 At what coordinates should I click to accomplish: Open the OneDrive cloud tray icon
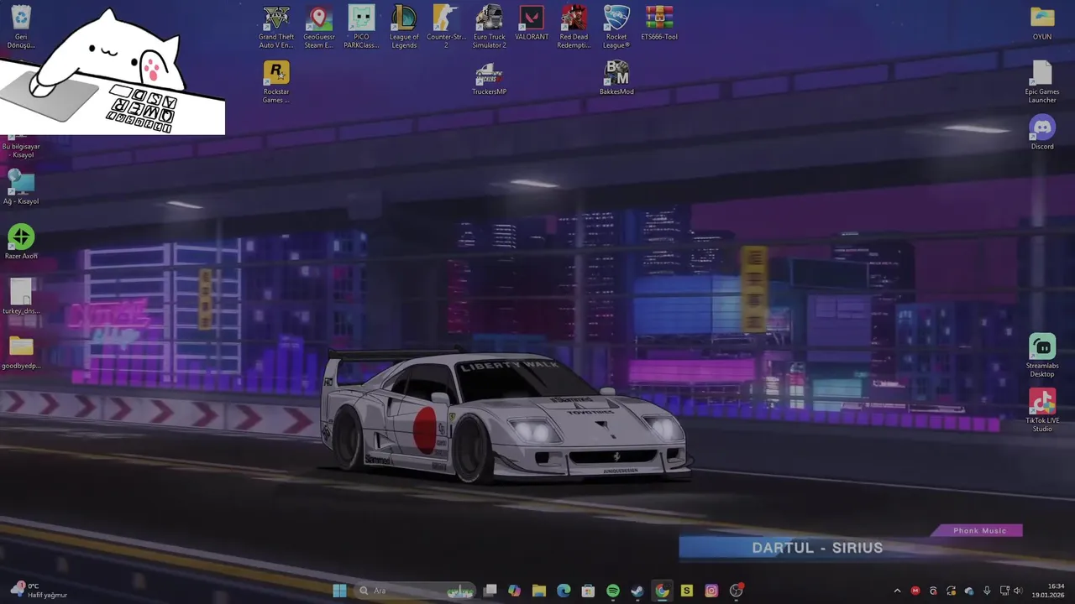tap(969, 591)
